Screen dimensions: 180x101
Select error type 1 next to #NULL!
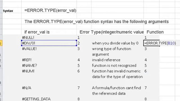click(78, 38)
